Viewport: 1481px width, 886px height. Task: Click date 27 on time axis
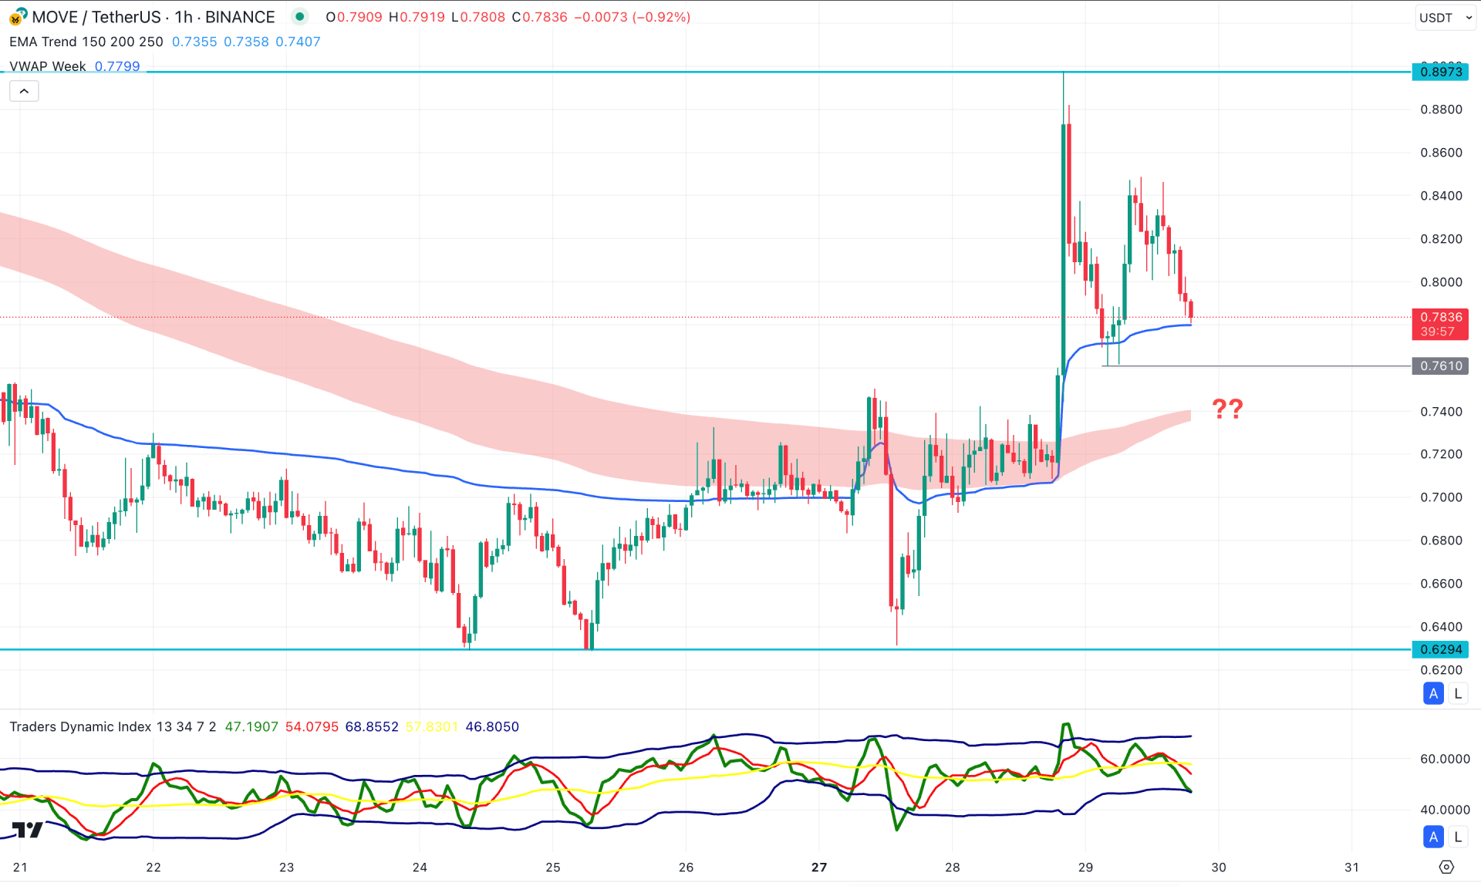[x=819, y=867]
